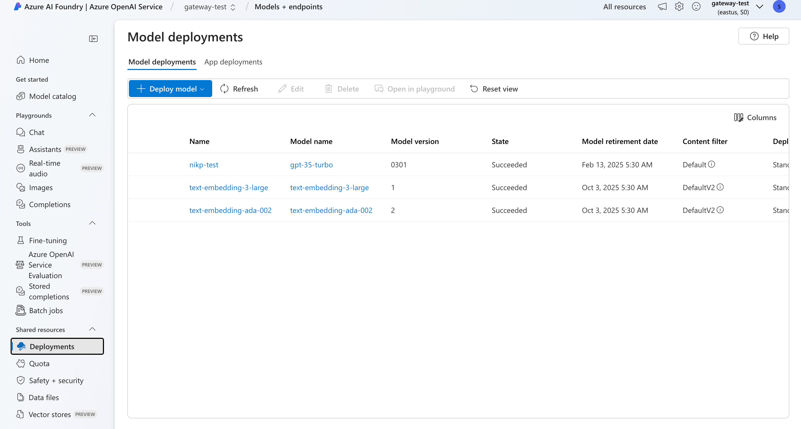The width and height of the screenshot is (801, 429).
Task: Click Feb 13, 2025 5:30 AM retirement date
Action: point(617,164)
